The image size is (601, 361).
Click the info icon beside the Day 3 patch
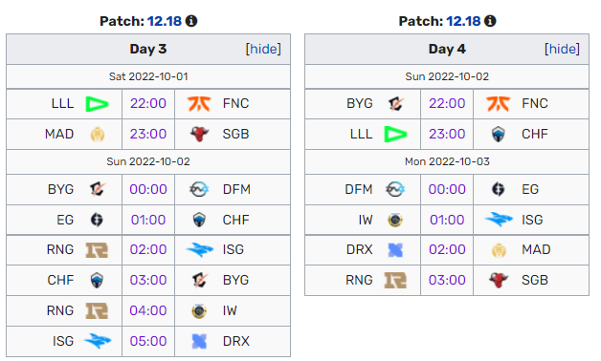191,21
